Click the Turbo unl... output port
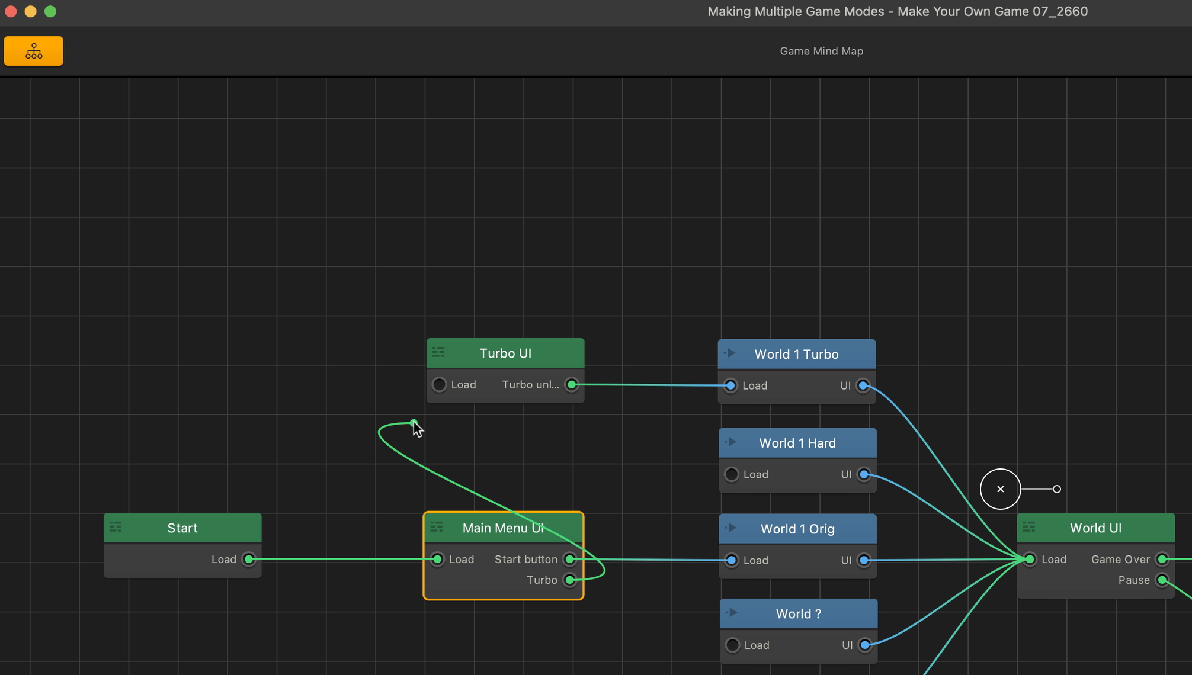Screen dimensions: 1192x675 pos(572,385)
